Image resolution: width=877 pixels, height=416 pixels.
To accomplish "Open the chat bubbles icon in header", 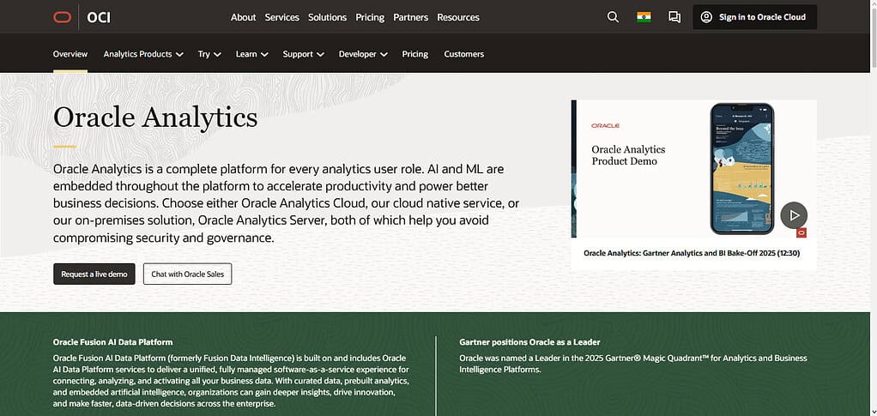I will click(x=674, y=17).
